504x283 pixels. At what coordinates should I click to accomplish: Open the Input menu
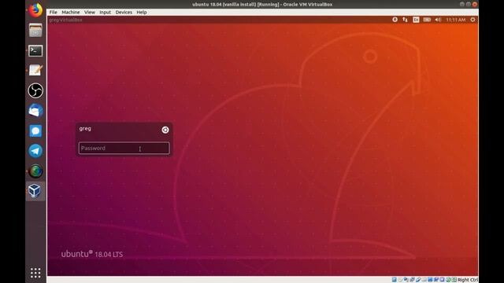(x=105, y=13)
